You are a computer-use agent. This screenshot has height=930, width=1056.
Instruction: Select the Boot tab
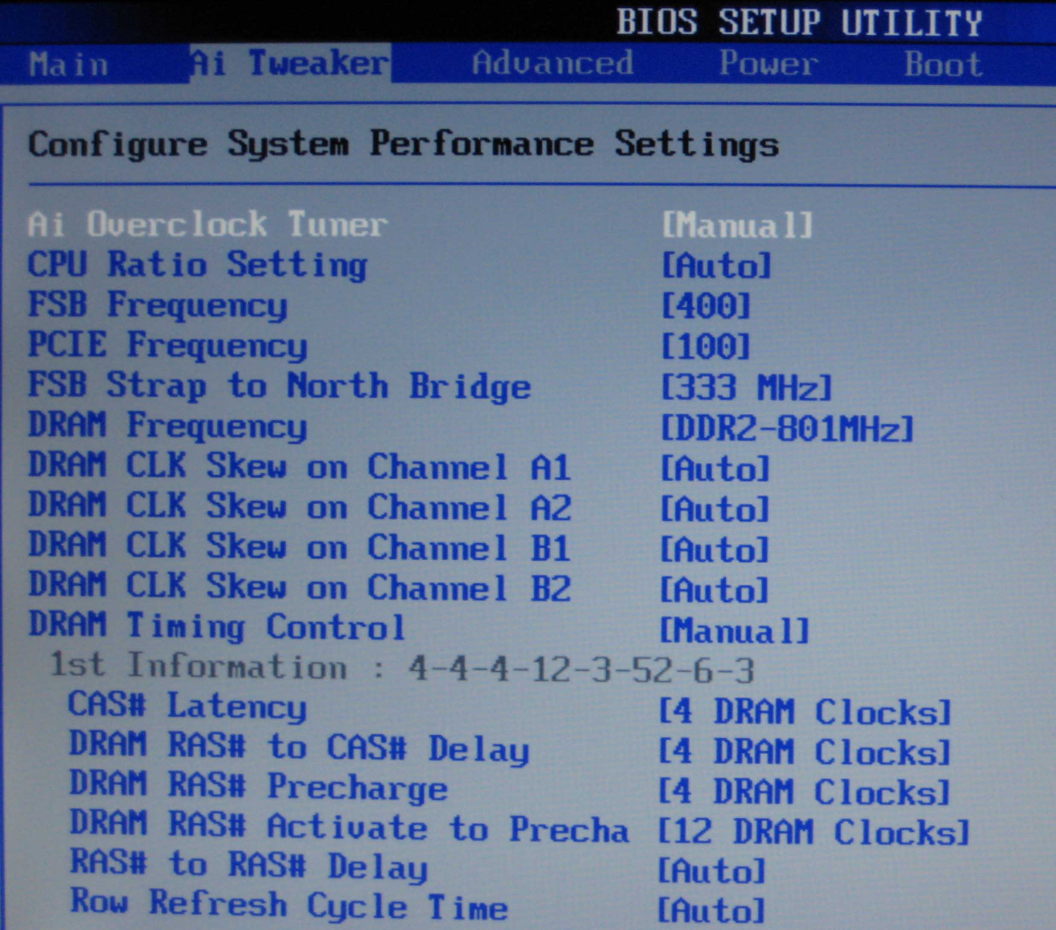943,64
